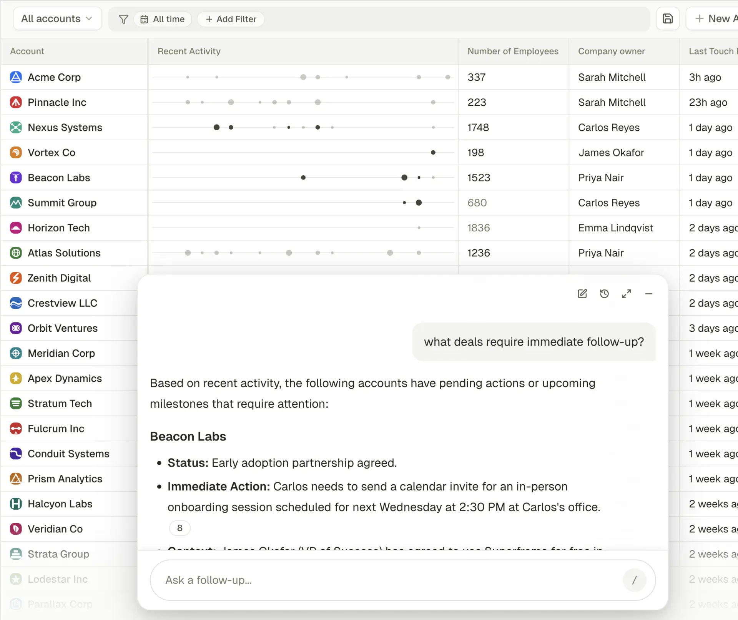This screenshot has width=738, height=620.
Task: Click the Prism Analytics logo icon
Action: point(16,479)
